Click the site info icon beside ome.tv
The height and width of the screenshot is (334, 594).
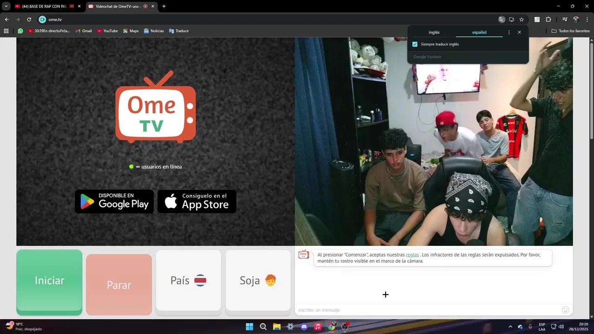(x=42, y=19)
